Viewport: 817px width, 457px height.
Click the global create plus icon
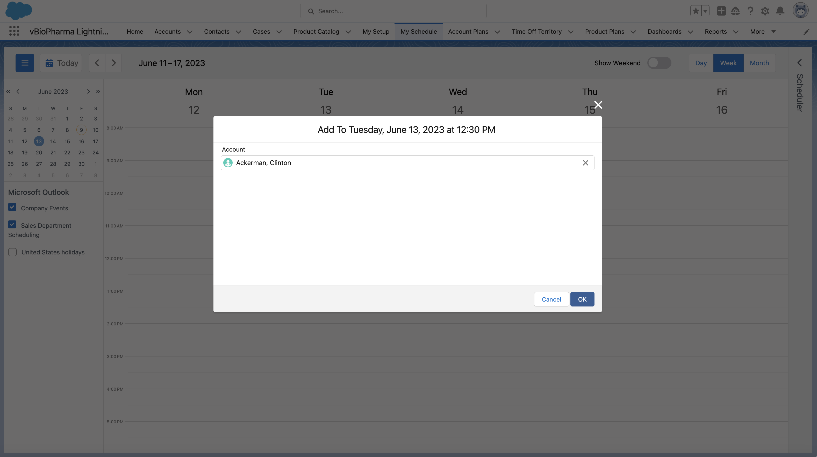(721, 11)
